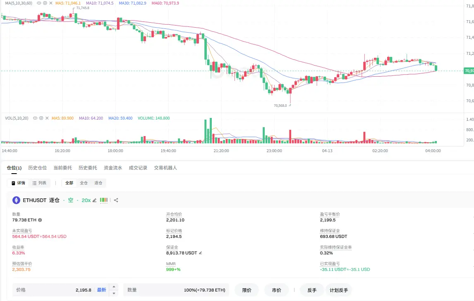Screen dimensions: 474x301
Task: Edit 20x leverage with pencil icon
Action: pos(94,200)
